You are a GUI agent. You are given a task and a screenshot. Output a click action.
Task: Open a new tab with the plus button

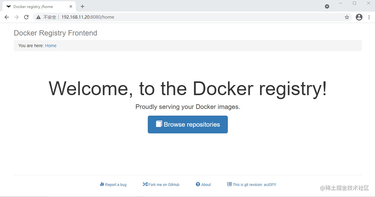coord(82,6)
